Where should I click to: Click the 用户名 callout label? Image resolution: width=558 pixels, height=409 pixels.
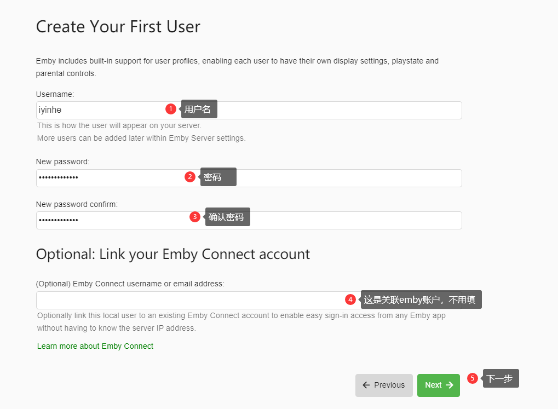click(199, 109)
